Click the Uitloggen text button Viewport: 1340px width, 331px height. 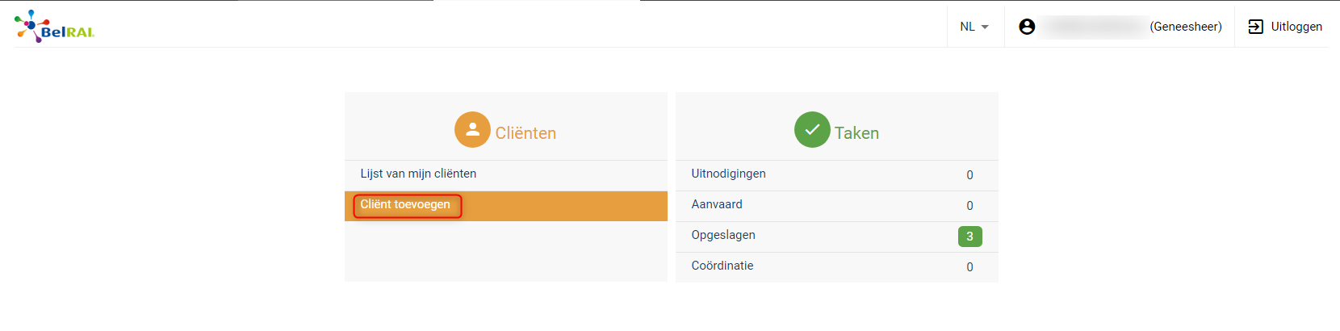(x=1296, y=27)
